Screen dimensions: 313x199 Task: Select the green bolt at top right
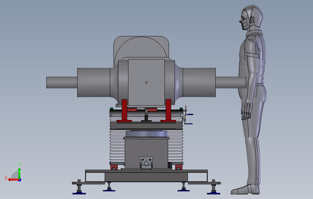click(181, 109)
